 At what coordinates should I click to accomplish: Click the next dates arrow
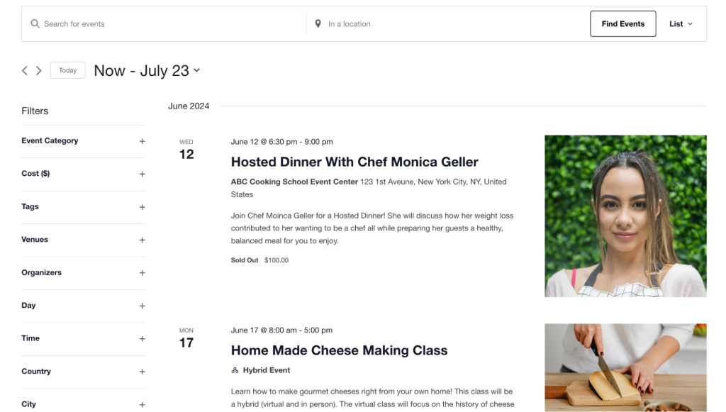click(x=40, y=70)
